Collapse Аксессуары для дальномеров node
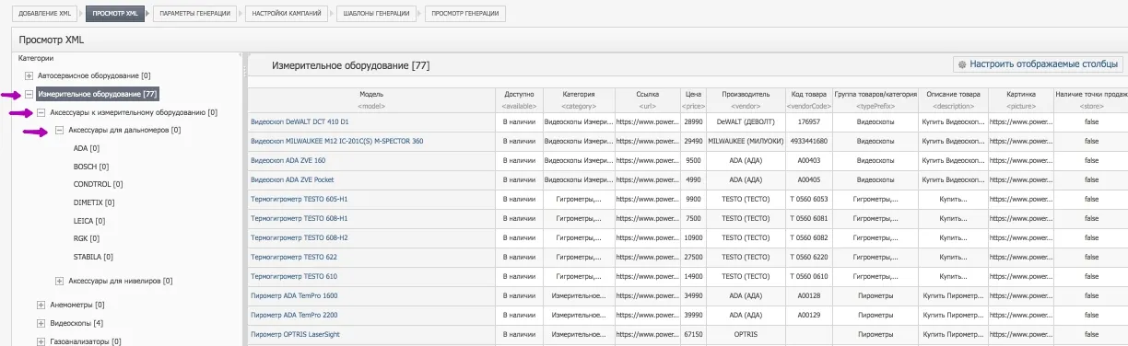This screenshot has width=1128, height=346. click(x=60, y=131)
